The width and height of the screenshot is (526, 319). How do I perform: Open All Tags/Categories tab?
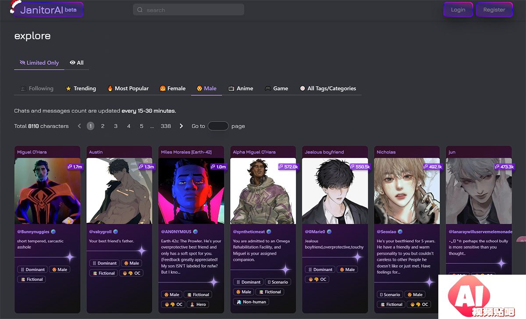(x=328, y=88)
